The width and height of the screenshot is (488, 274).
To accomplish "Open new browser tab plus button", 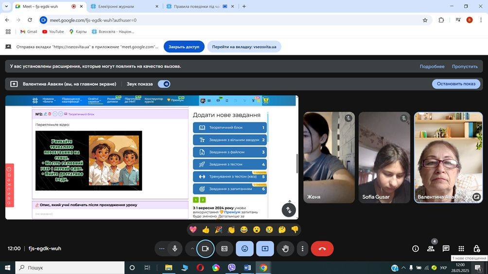I will (244, 6).
